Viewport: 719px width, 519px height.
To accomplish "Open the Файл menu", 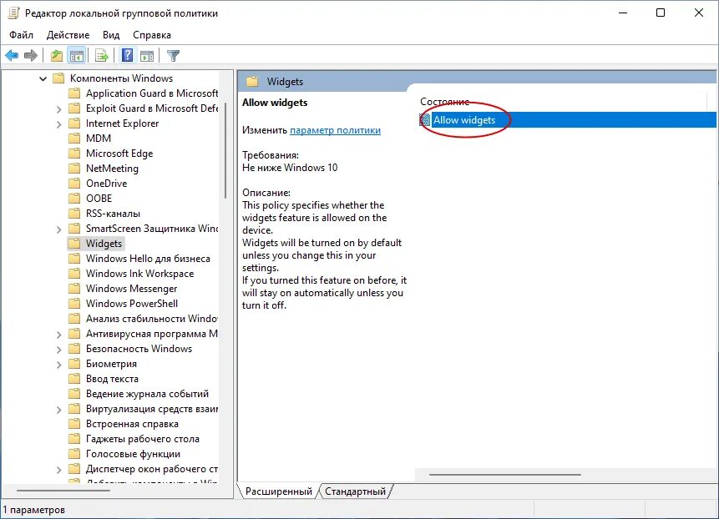I will point(21,35).
